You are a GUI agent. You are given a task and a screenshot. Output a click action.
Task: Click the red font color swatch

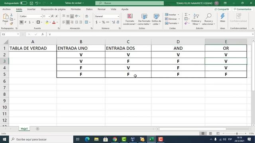[x=54, y=22]
